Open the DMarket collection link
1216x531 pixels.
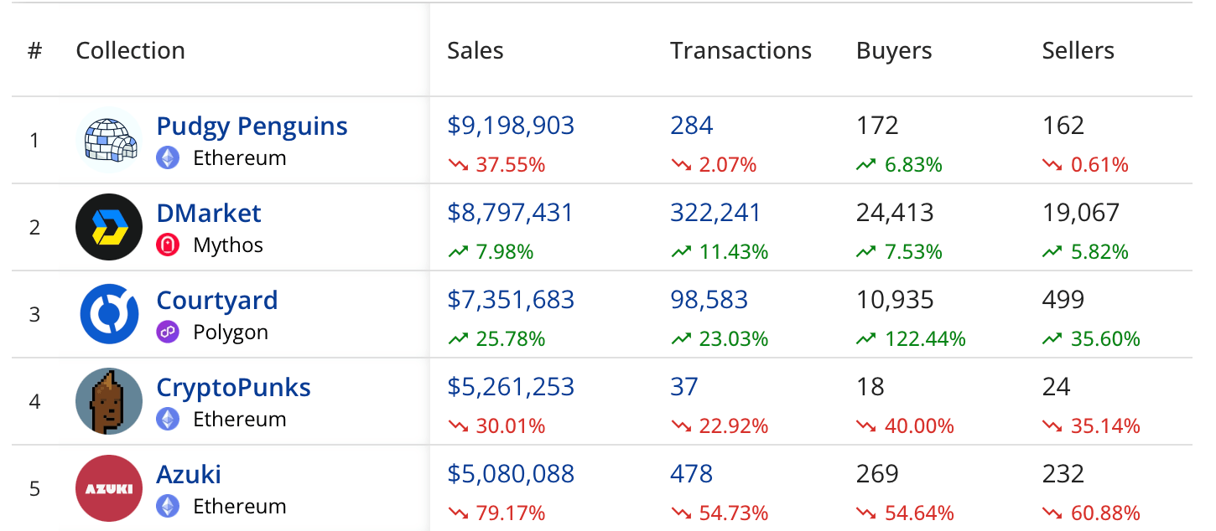[209, 214]
